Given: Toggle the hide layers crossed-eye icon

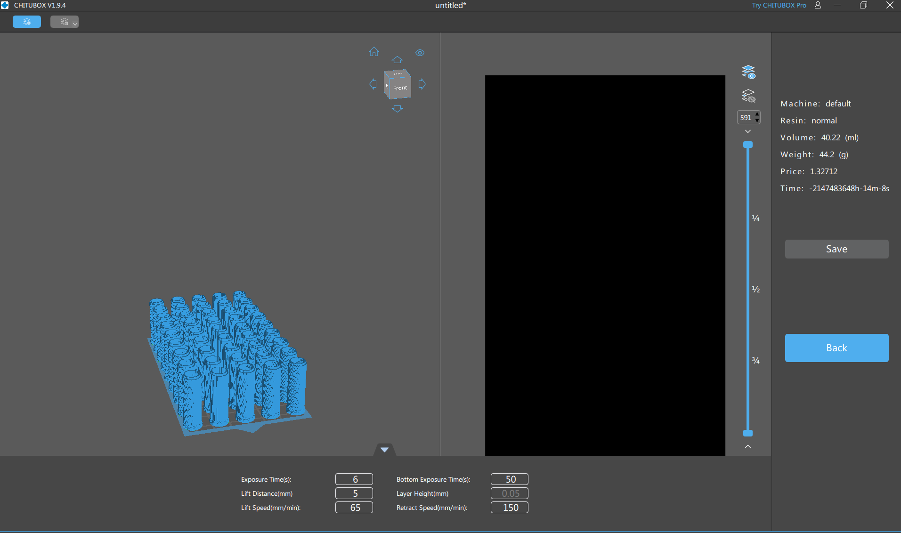Looking at the screenshot, I should click(748, 96).
